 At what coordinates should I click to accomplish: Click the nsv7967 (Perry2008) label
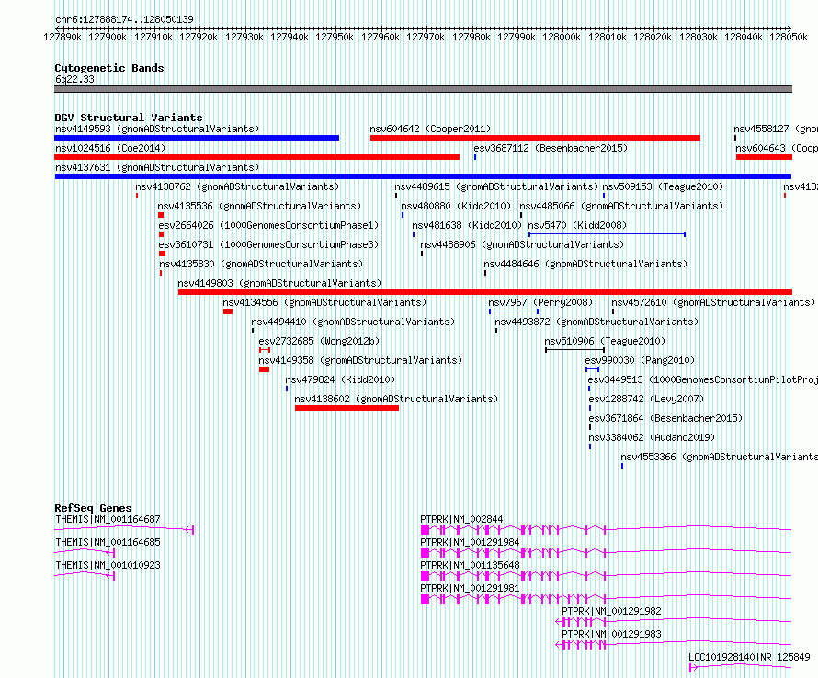tap(540, 302)
